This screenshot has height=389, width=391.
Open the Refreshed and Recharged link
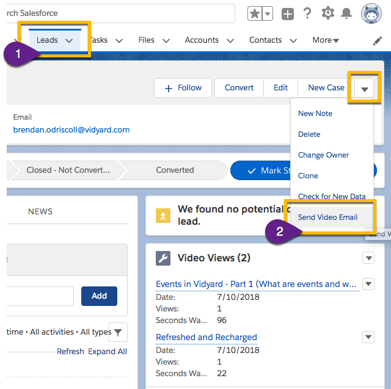(x=206, y=337)
